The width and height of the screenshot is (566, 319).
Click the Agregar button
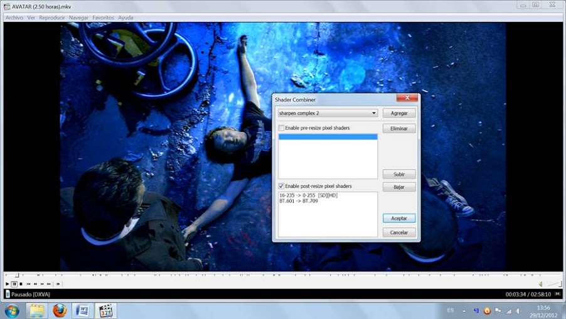[x=399, y=113]
